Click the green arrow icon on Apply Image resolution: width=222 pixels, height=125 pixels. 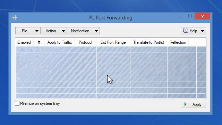[x=186, y=104]
